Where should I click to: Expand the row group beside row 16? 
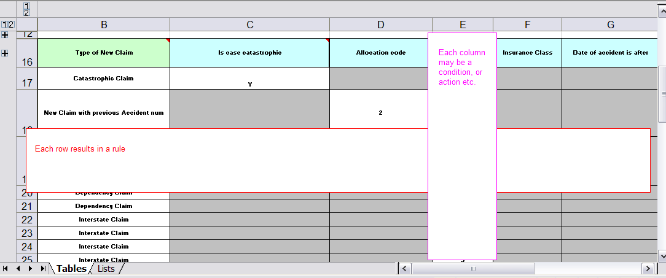tap(6, 53)
